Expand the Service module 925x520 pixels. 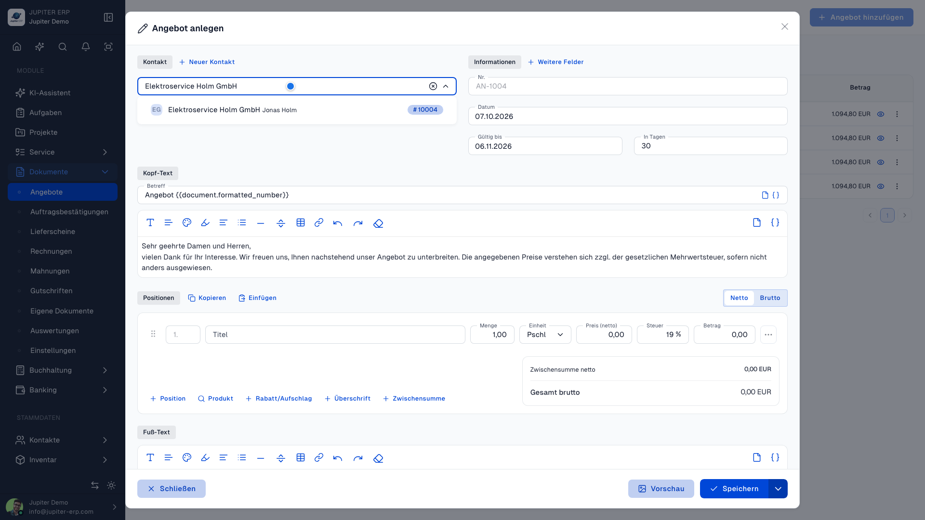(x=63, y=152)
